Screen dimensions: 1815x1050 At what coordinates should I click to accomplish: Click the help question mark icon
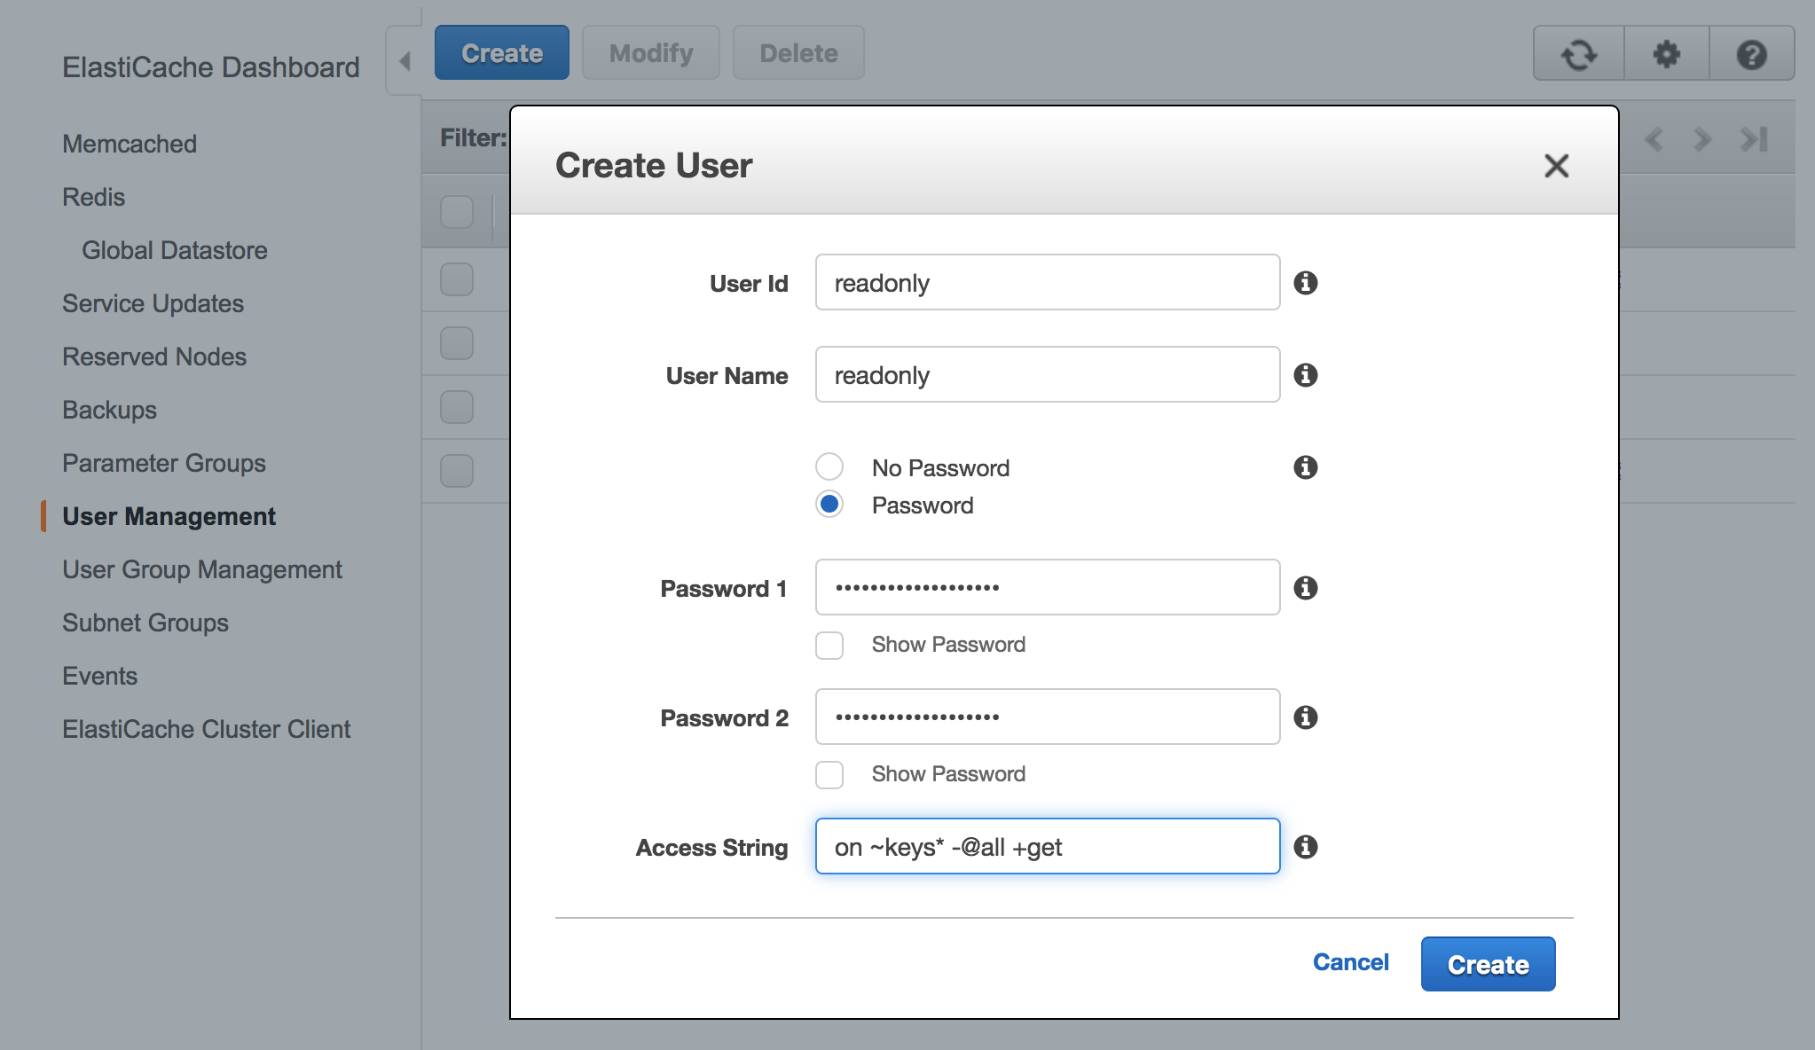(x=1748, y=55)
